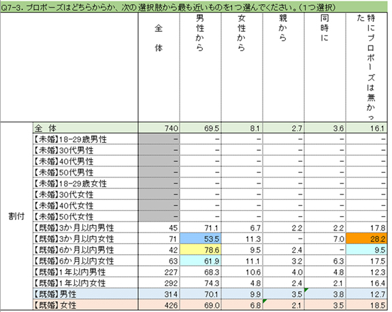Click the green comment marker near 2.1
This screenshot has width=392, height=312.
pos(265,301)
